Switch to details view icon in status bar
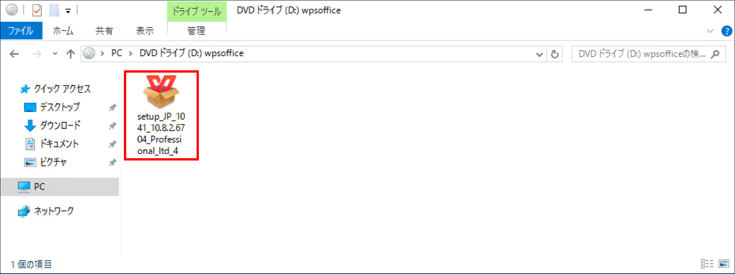This screenshot has width=735, height=274. click(707, 264)
